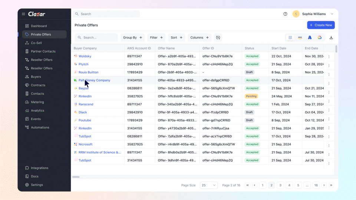Screen dimensions: 356x200
Task: Go to page 5
Action: [298, 185]
